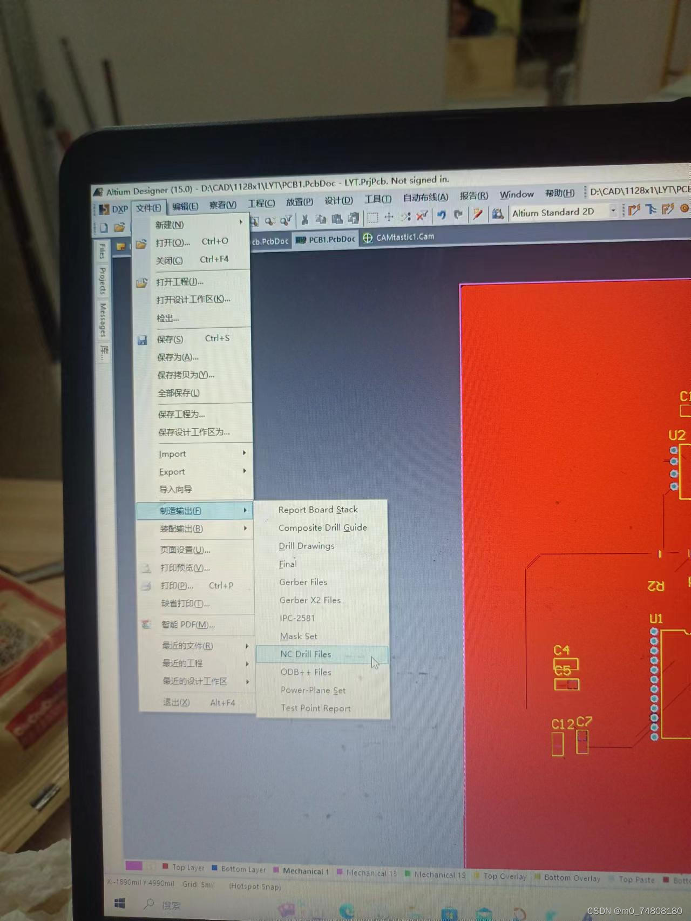The height and width of the screenshot is (921, 691).
Task: Open the Files side panel tab
Action: (103, 252)
